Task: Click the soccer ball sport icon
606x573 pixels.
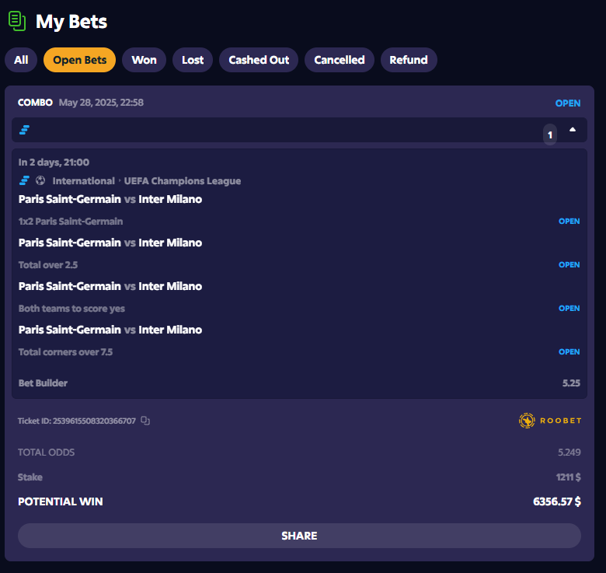Action: pos(40,180)
